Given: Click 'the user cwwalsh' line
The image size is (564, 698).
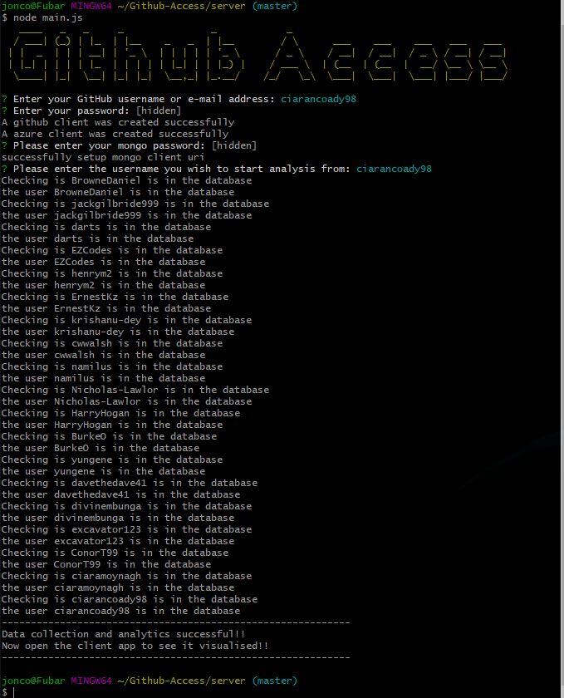Looking at the screenshot, I should tap(103, 355).
